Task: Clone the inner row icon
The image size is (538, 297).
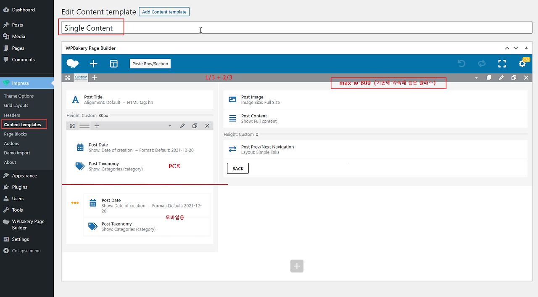Action: click(x=195, y=126)
